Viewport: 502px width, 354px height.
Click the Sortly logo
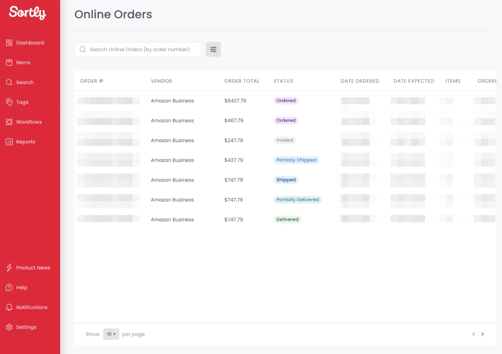click(27, 13)
